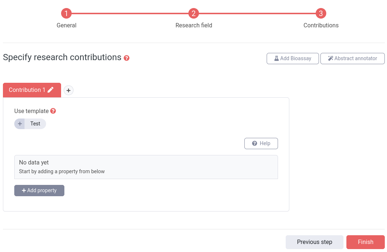Image resolution: width=387 pixels, height=252 pixels.
Task: Open the Abstract annotator
Action: pyautogui.click(x=353, y=59)
